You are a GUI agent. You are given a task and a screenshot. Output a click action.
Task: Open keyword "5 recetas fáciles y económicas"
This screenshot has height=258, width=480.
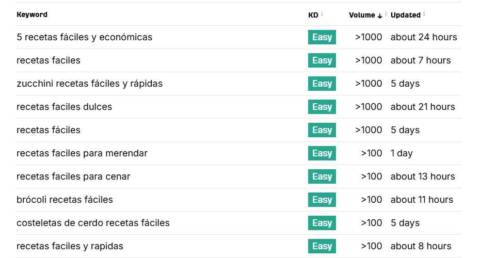(84, 37)
